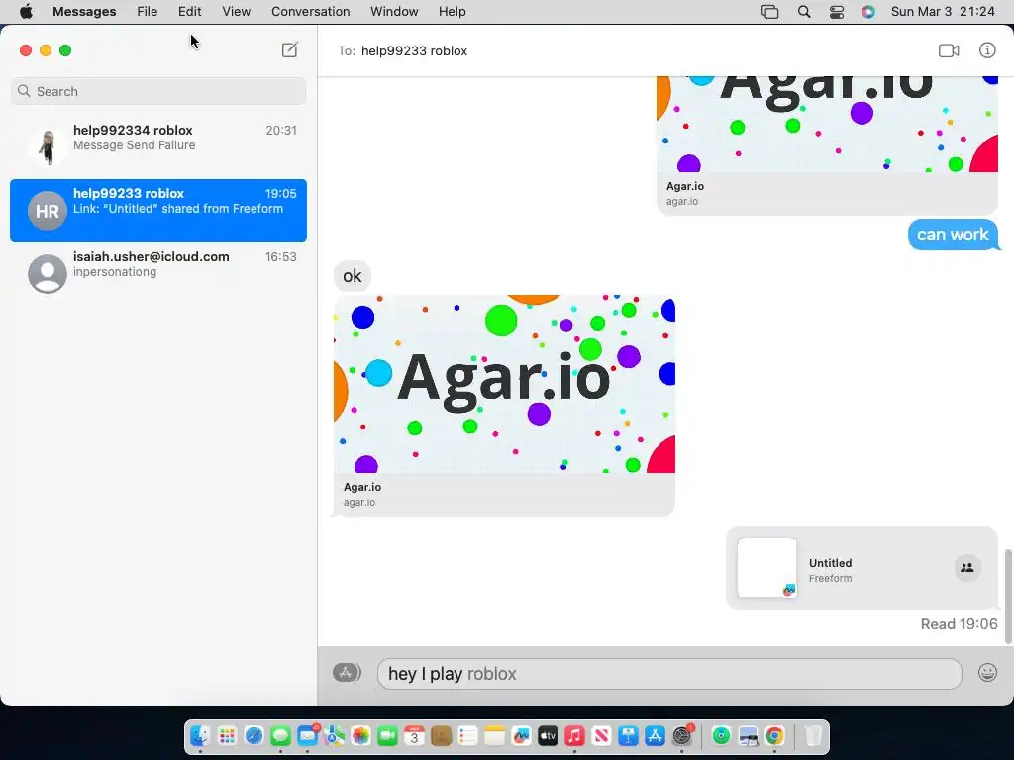
Task: Compose a new message
Action: pos(290,49)
